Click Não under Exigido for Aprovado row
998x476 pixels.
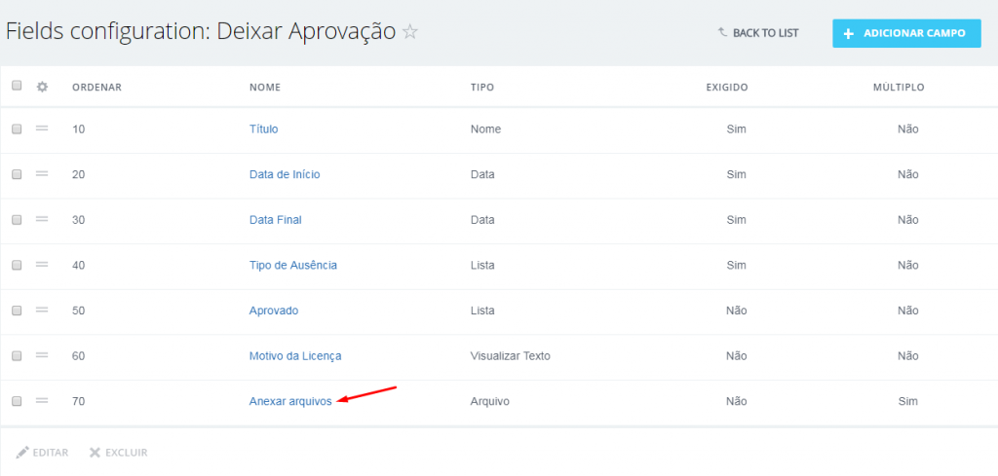(x=737, y=311)
